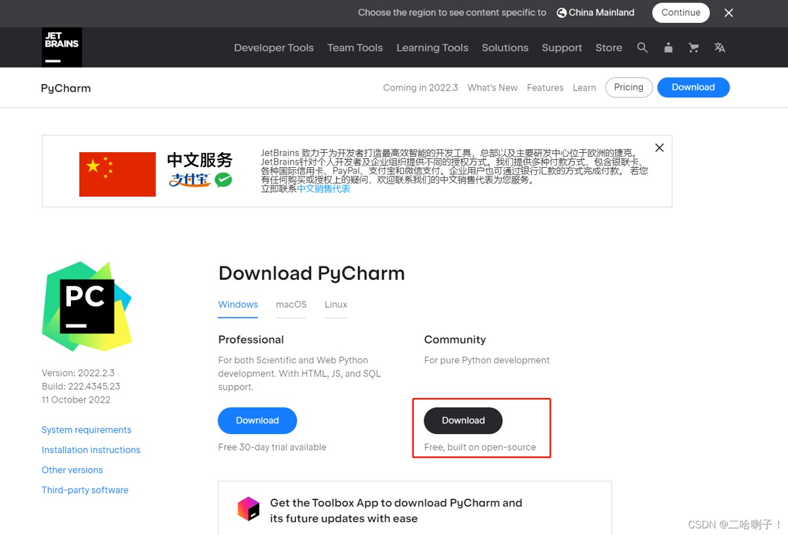Click blue Download button in subheader
The height and width of the screenshot is (535, 788).
[x=693, y=87]
